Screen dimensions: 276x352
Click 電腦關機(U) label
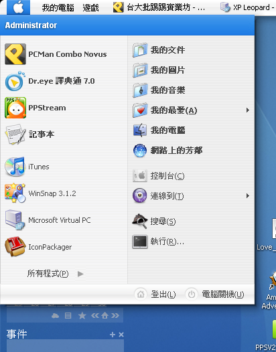[x=223, y=294]
